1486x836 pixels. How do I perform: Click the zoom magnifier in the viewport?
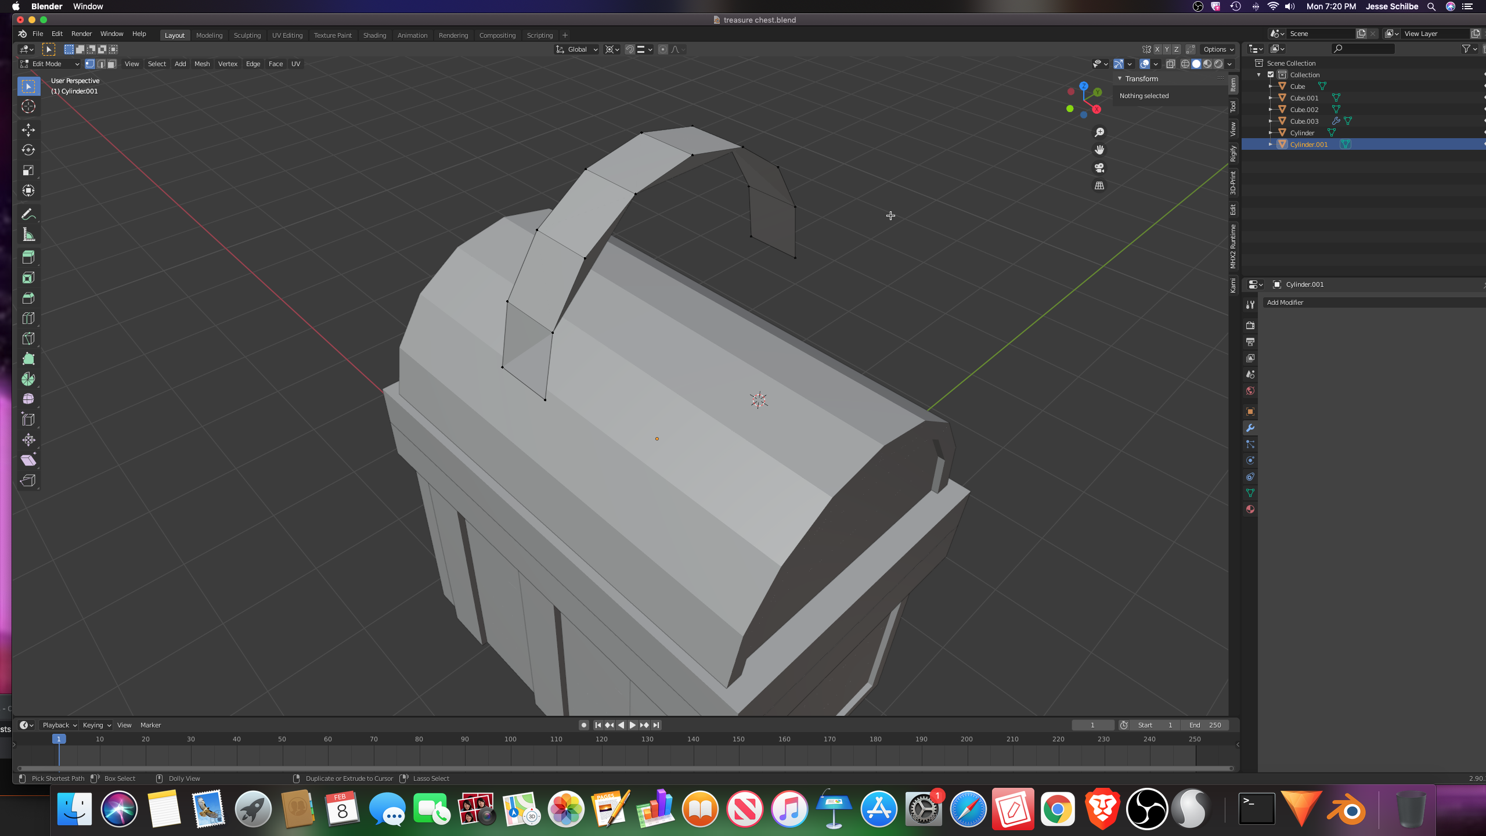point(1099,132)
